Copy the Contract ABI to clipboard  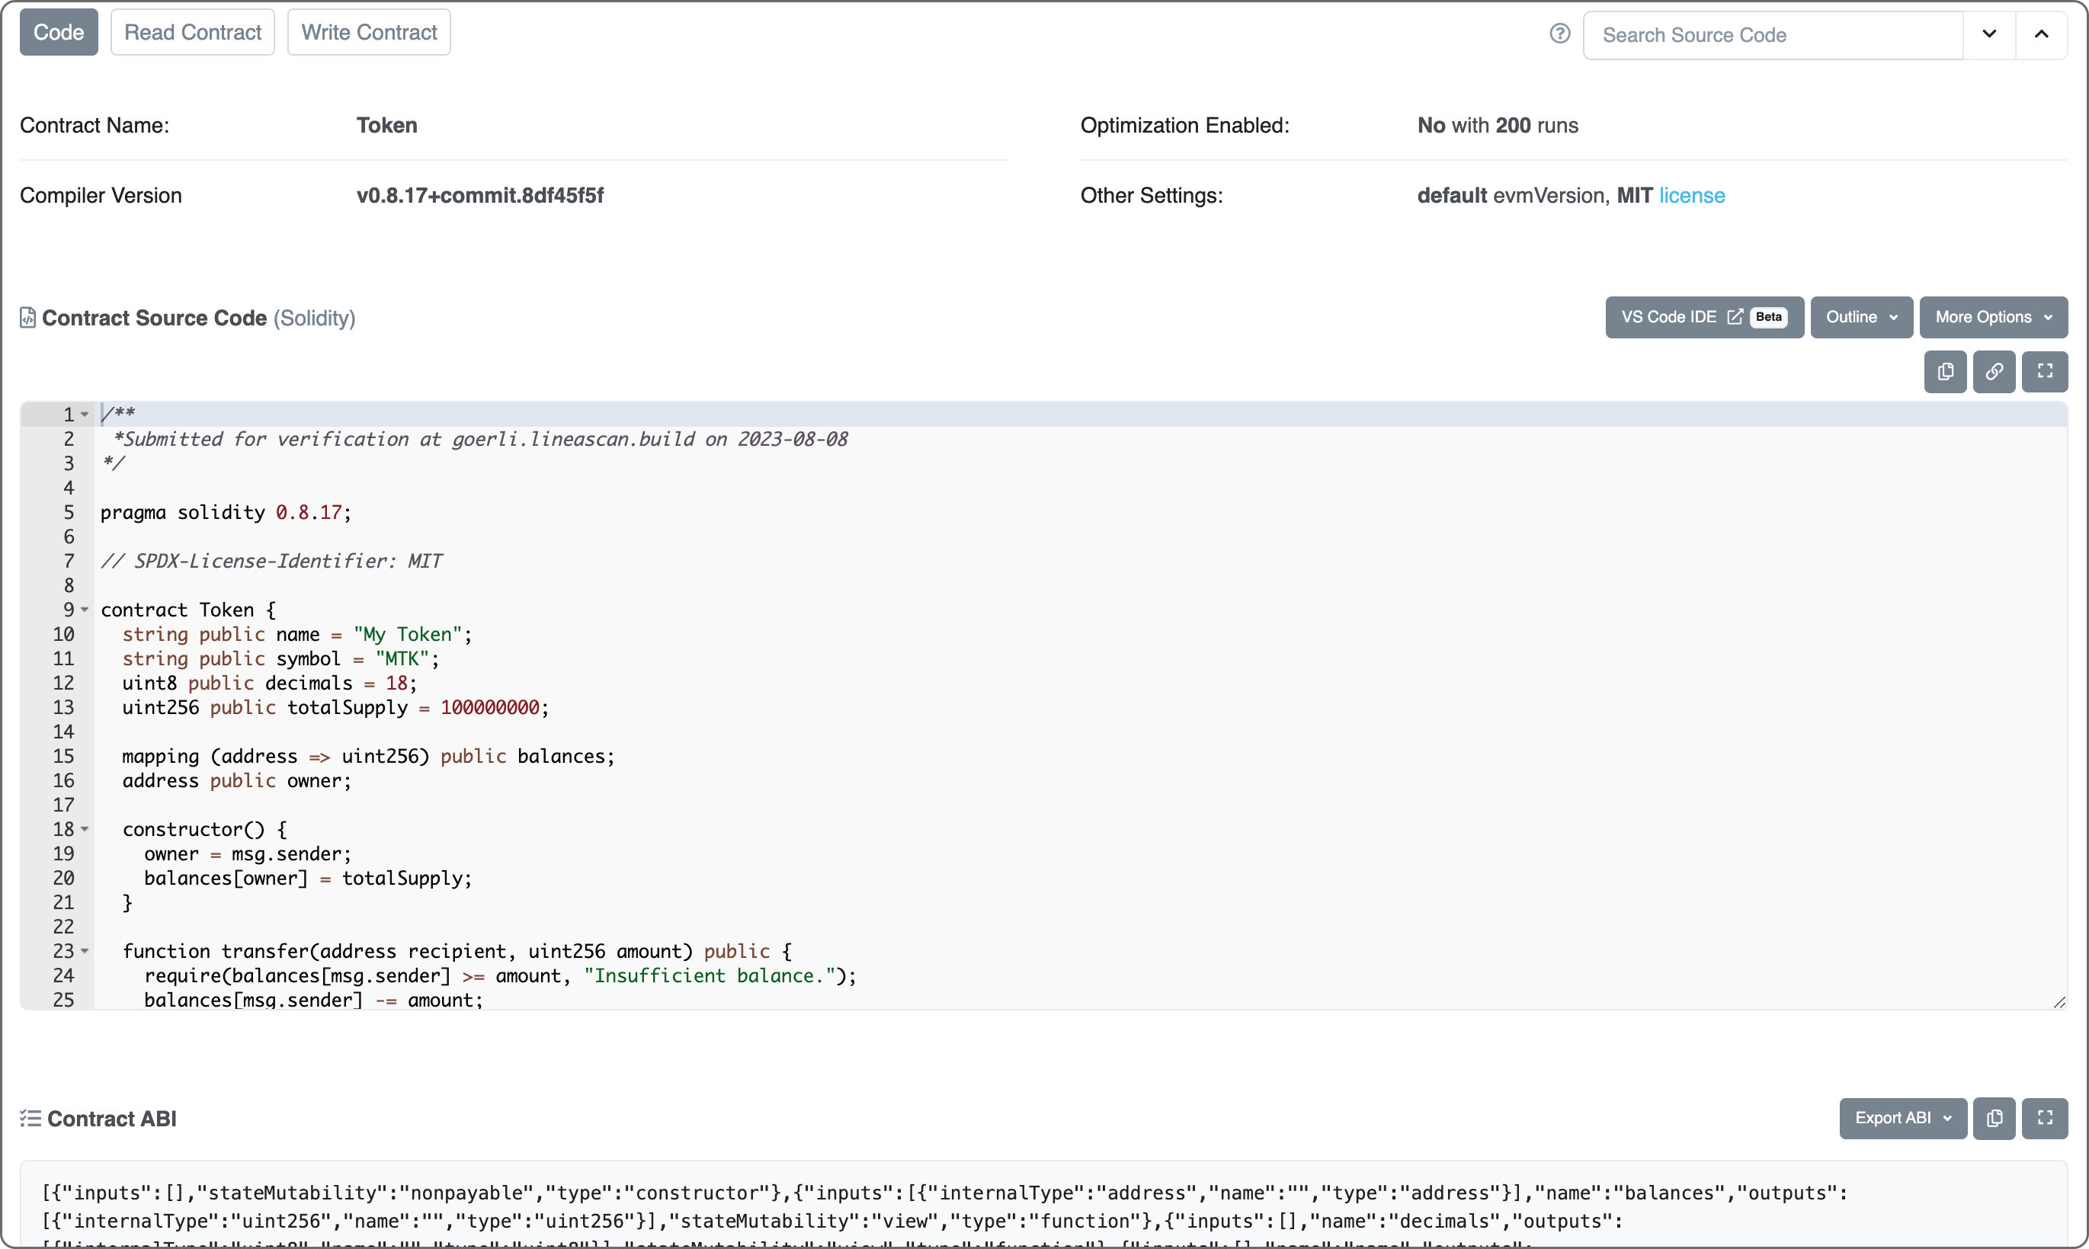pos(1994,1118)
